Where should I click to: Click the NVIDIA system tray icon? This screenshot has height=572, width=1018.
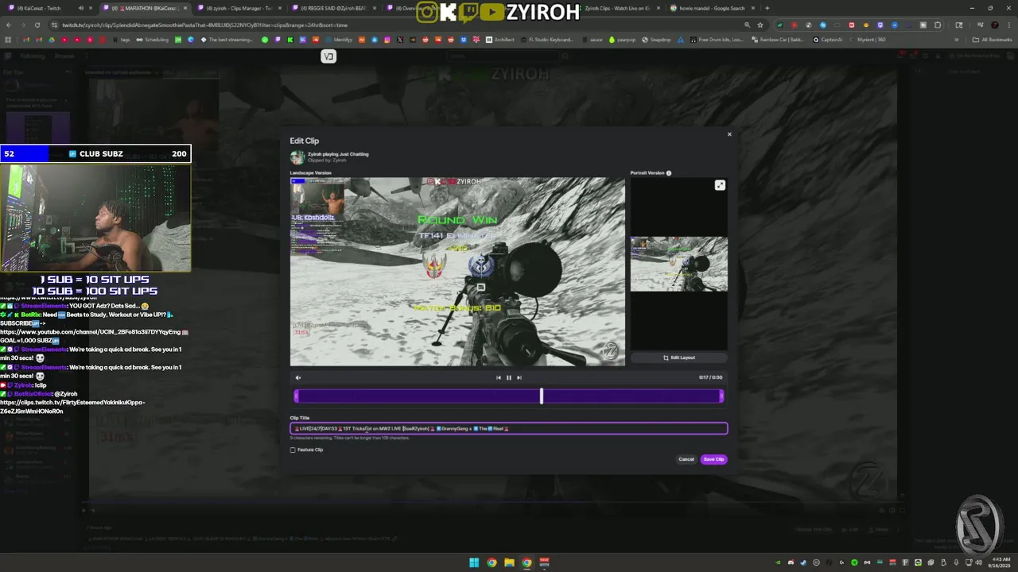pos(778,562)
